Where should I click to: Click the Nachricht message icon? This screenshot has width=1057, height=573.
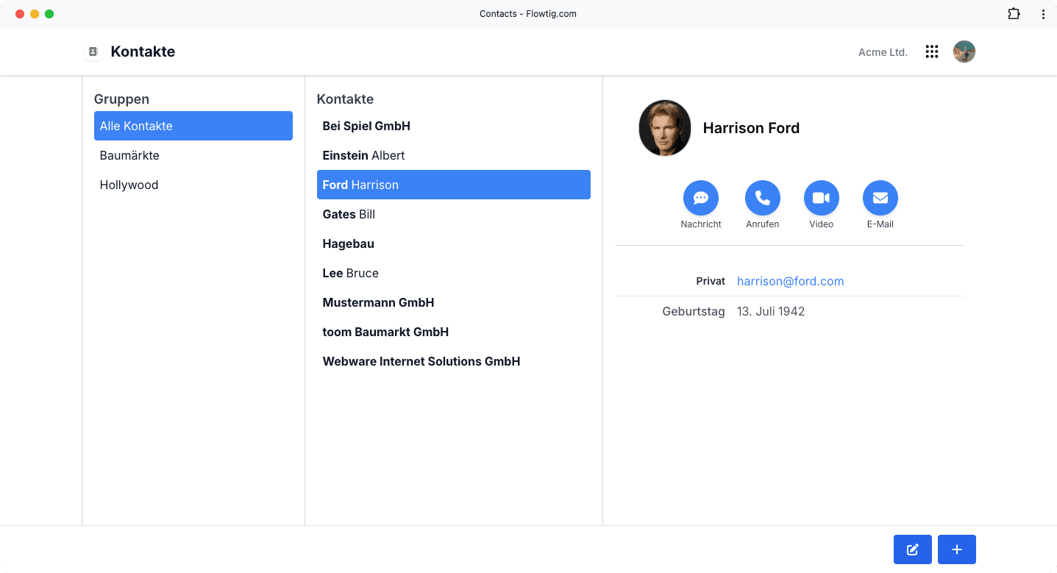pyautogui.click(x=701, y=198)
